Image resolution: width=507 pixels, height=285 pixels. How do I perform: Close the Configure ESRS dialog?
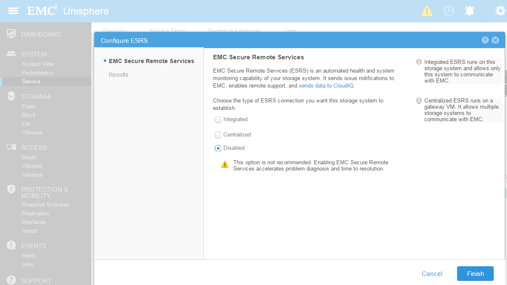pos(495,40)
